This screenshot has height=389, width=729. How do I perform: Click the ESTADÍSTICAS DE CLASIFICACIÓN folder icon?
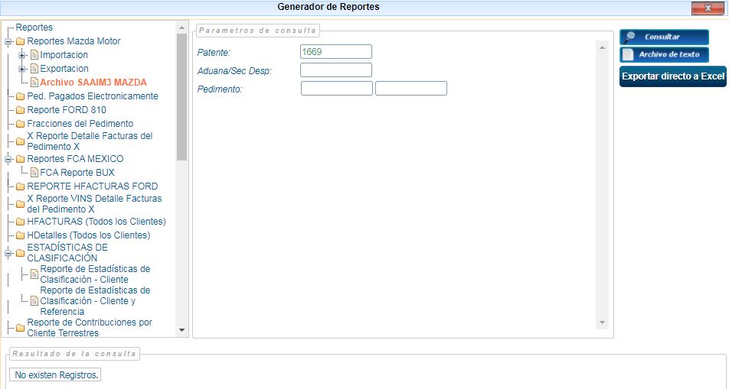pos(20,253)
